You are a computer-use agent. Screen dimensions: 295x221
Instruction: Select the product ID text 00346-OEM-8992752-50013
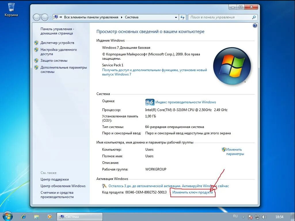(146, 192)
